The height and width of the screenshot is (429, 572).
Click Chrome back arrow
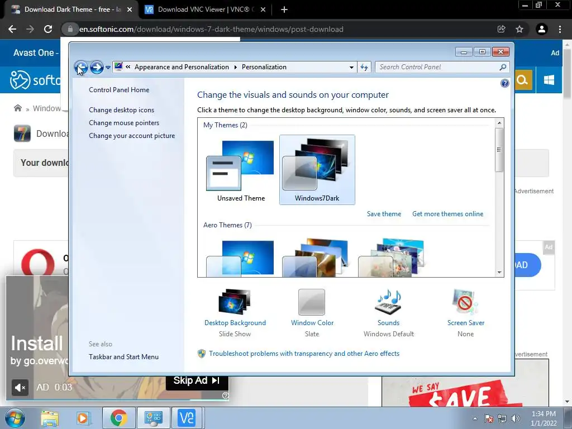pyautogui.click(x=12, y=29)
